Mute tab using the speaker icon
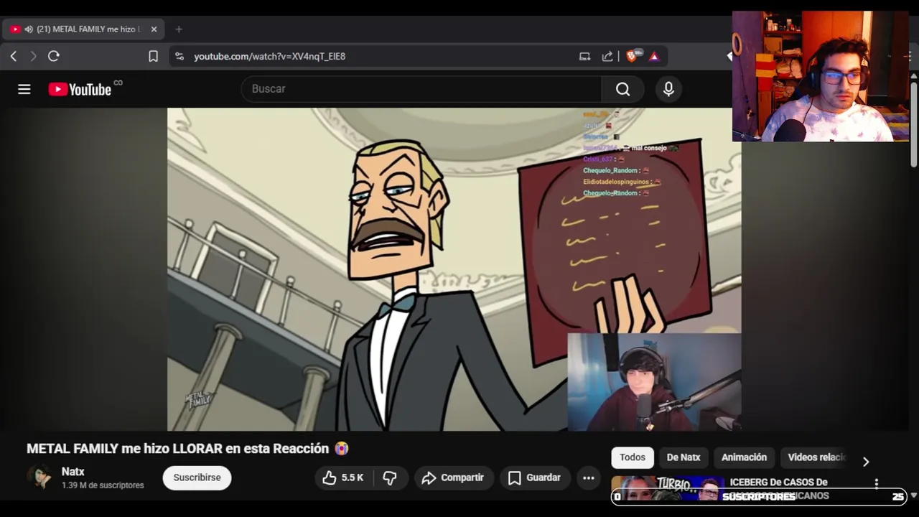919x517 pixels. point(29,29)
